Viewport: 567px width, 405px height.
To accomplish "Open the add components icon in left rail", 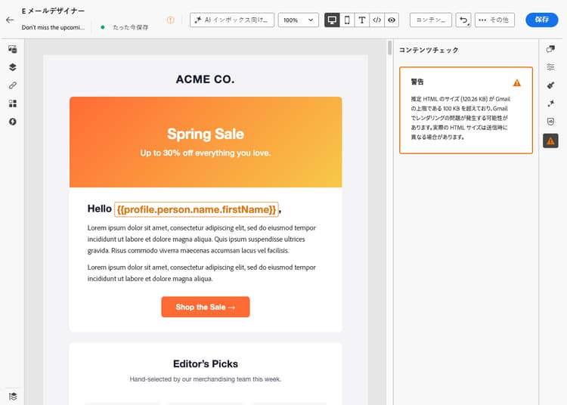I will pyautogui.click(x=13, y=49).
